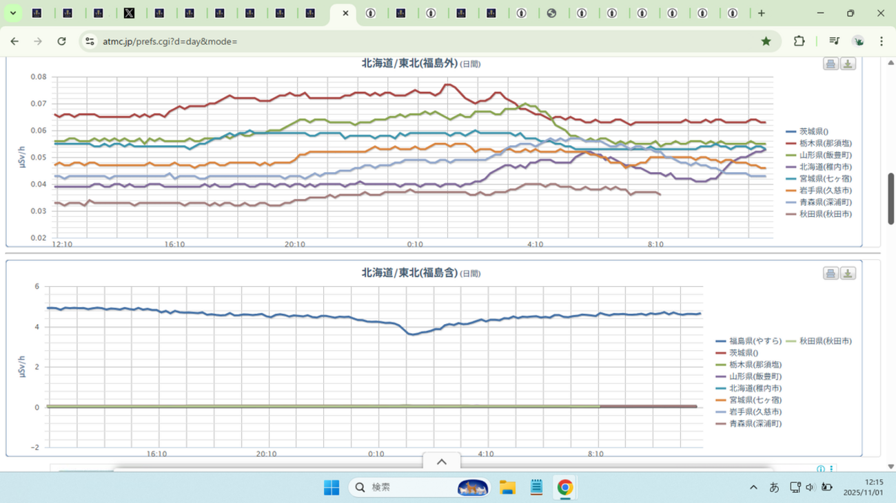This screenshot has width=896, height=503.
Task: Click the Windows taskbar 検索 search box
Action: 400,488
